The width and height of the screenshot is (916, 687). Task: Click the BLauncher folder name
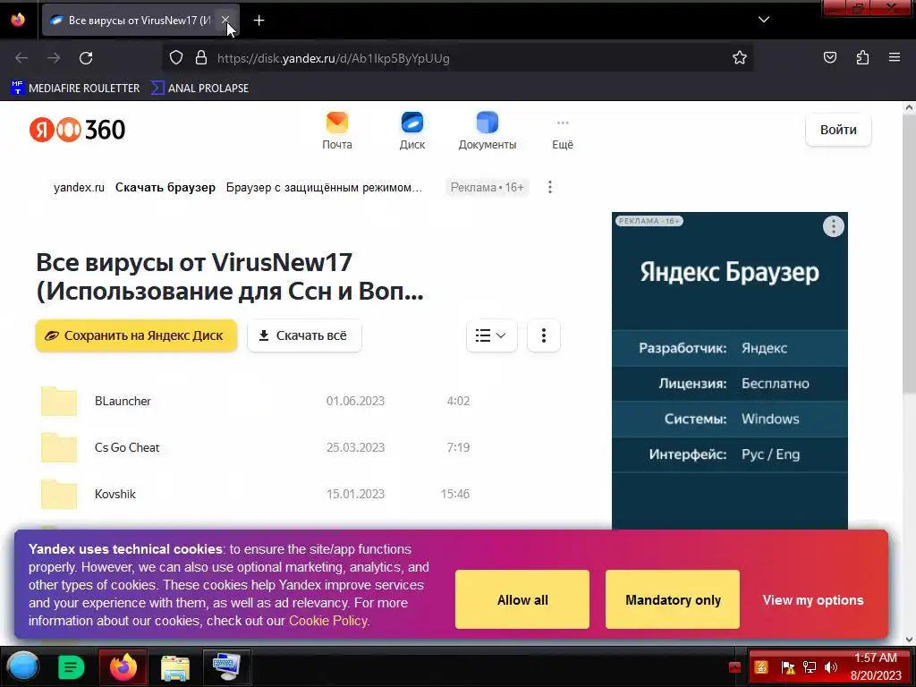coord(123,402)
